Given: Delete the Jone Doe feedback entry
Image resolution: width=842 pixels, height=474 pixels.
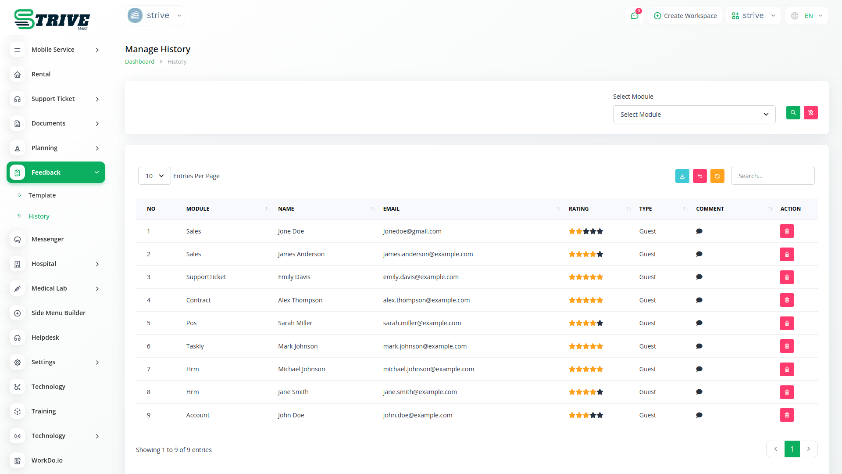Looking at the screenshot, I should pyautogui.click(x=787, y=231).
